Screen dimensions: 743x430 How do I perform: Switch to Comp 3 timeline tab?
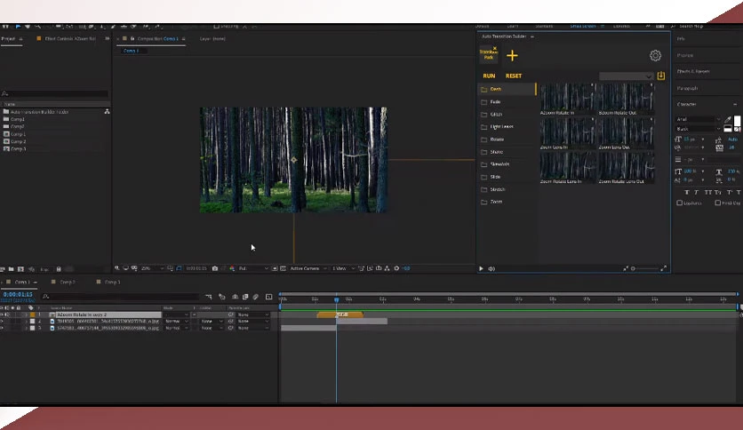pyautogui.click(x=112, y=282)
